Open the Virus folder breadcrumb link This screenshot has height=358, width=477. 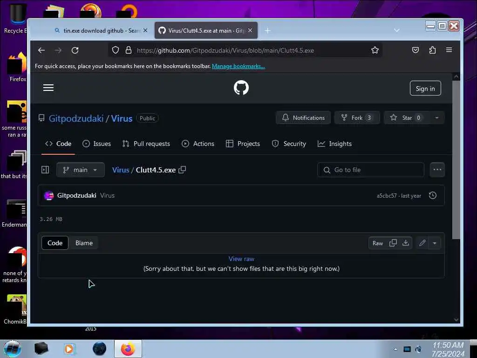pyautogui.click(x=121, y=170)
